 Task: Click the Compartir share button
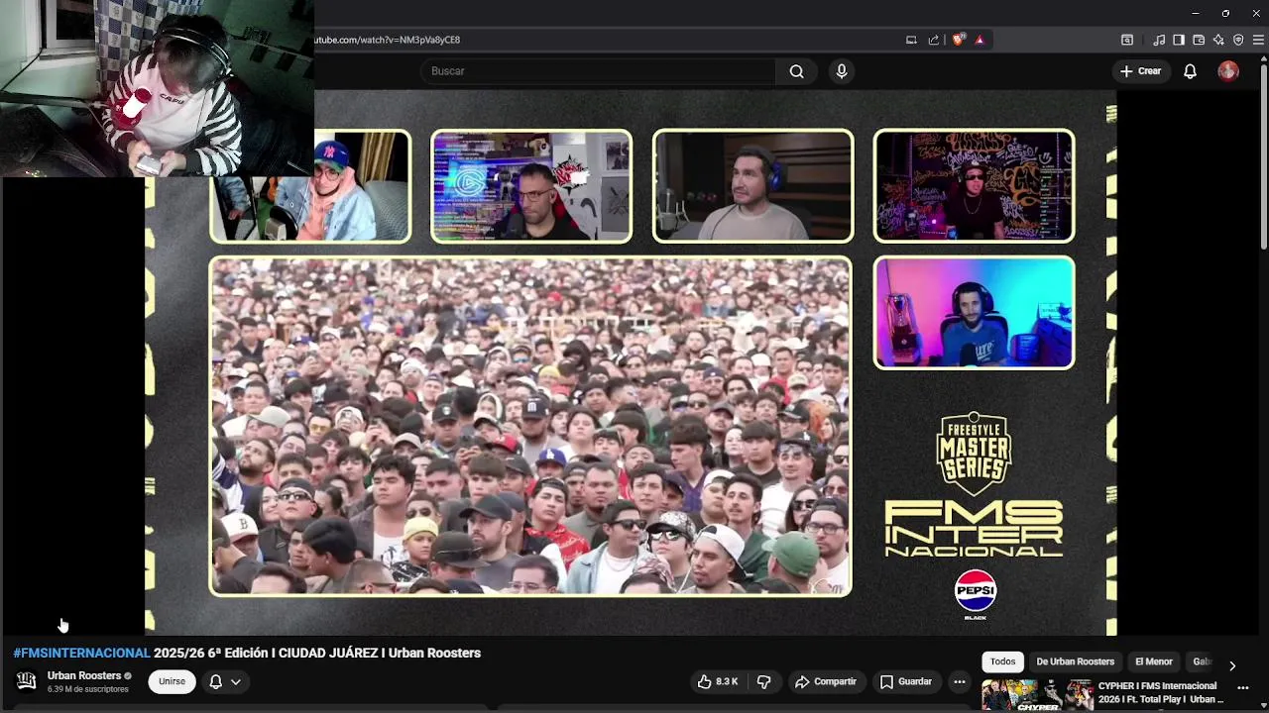(825, 681)
